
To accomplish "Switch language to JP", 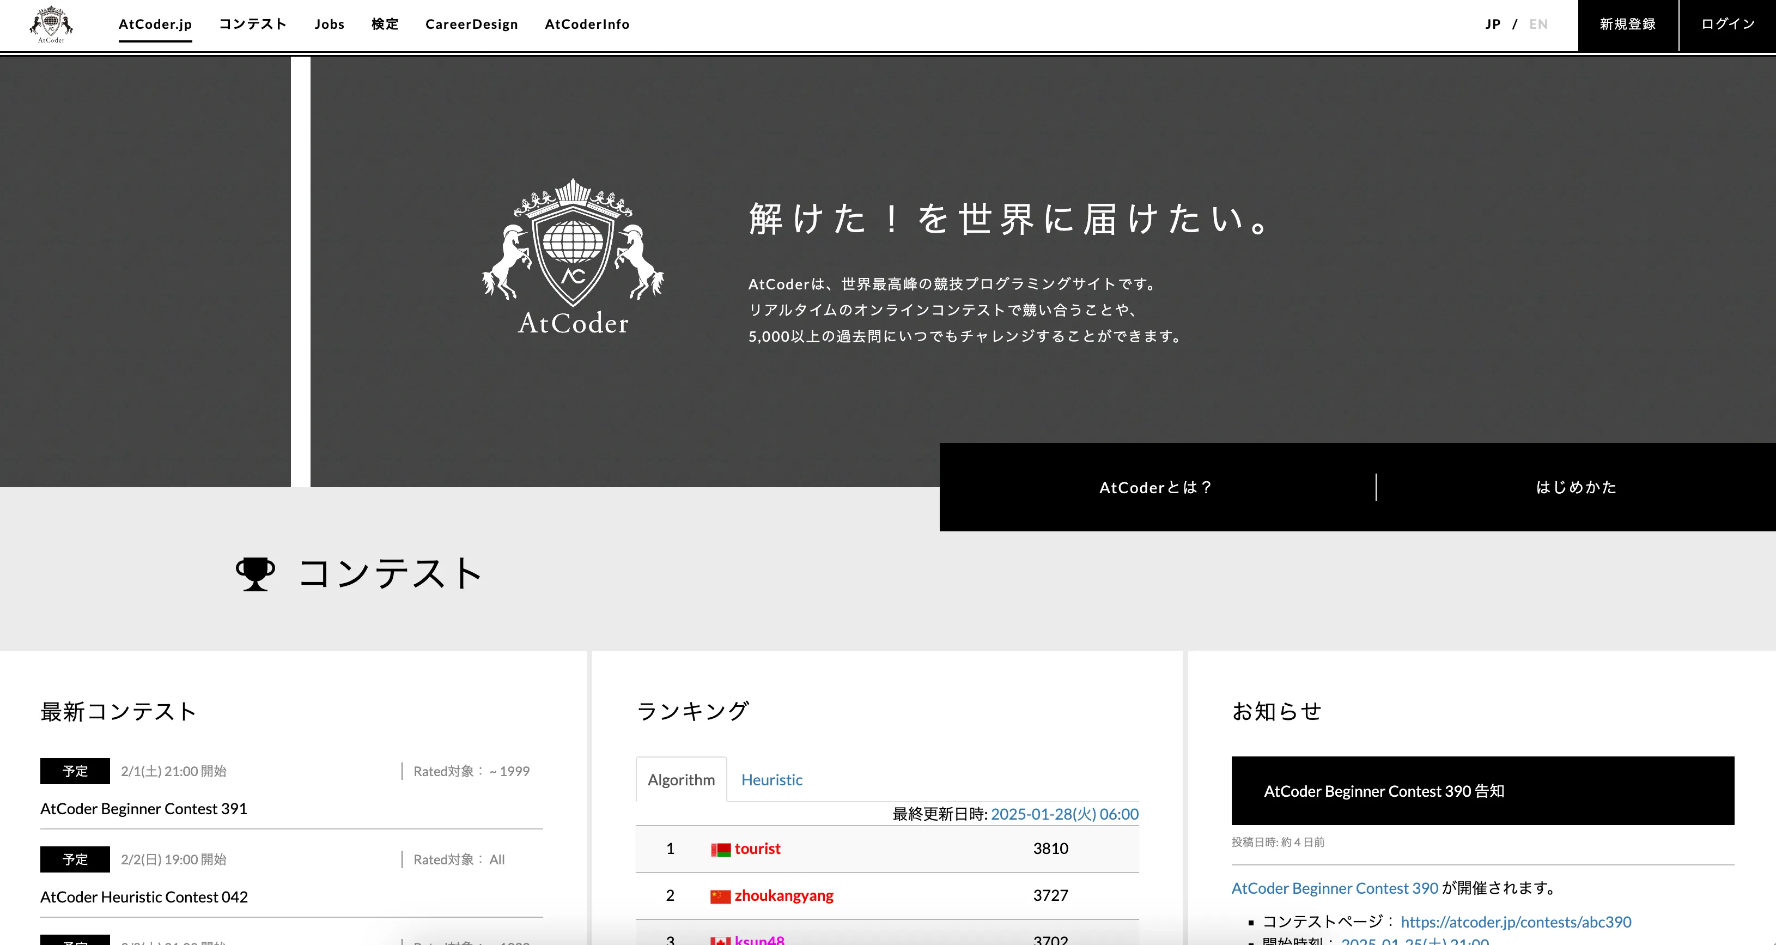I will (1493, 24).
